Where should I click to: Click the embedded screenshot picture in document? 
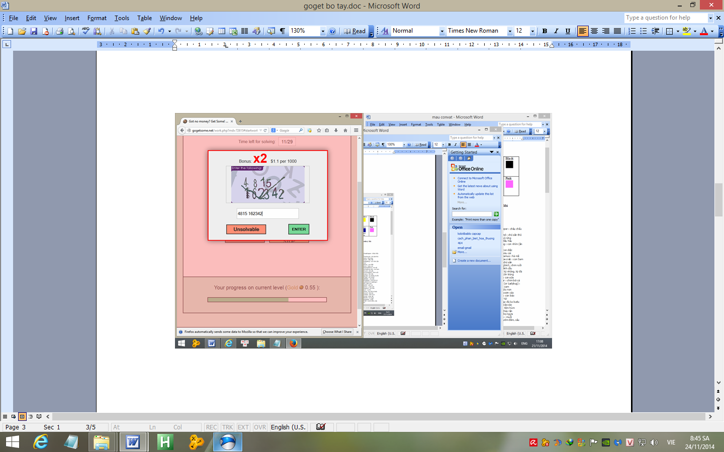tap(364, 231)
